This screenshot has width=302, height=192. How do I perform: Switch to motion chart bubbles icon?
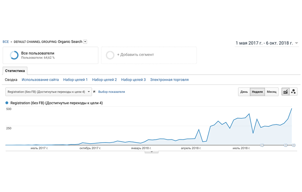click(x=293, y=92)
